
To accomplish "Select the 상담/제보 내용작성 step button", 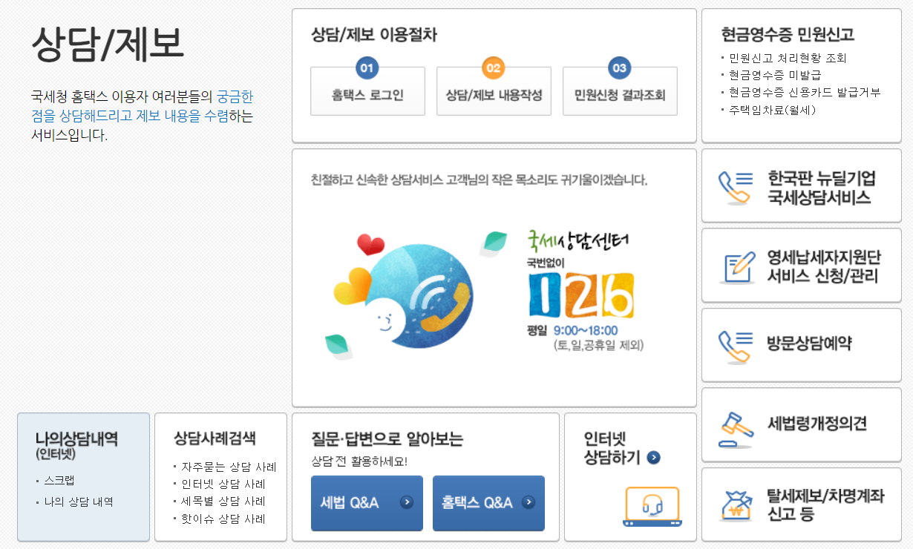I will (x=494, y=91).
